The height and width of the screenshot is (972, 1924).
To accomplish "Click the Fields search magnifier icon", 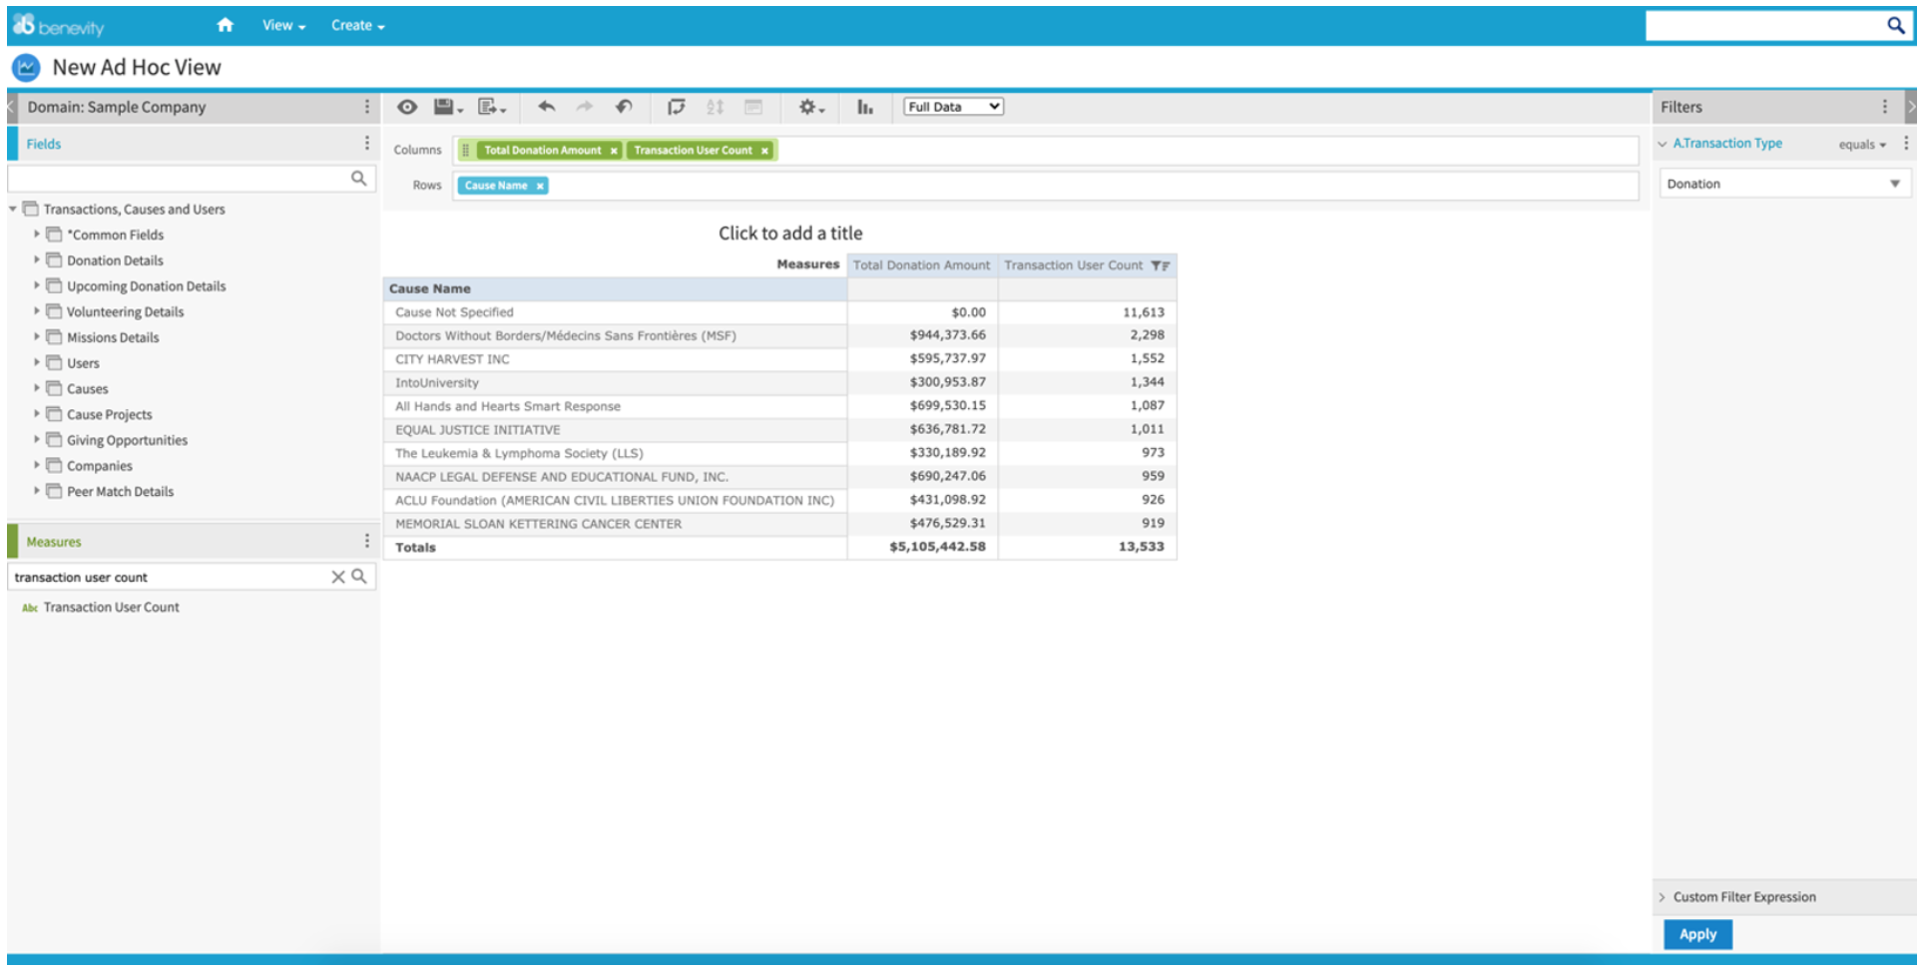I will tap(359, 178).
